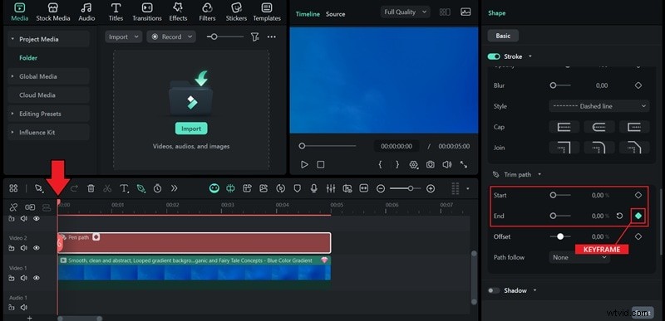Choose the round Join style button
This screenshot has height=321, width=665.
(x=599, y=147)
